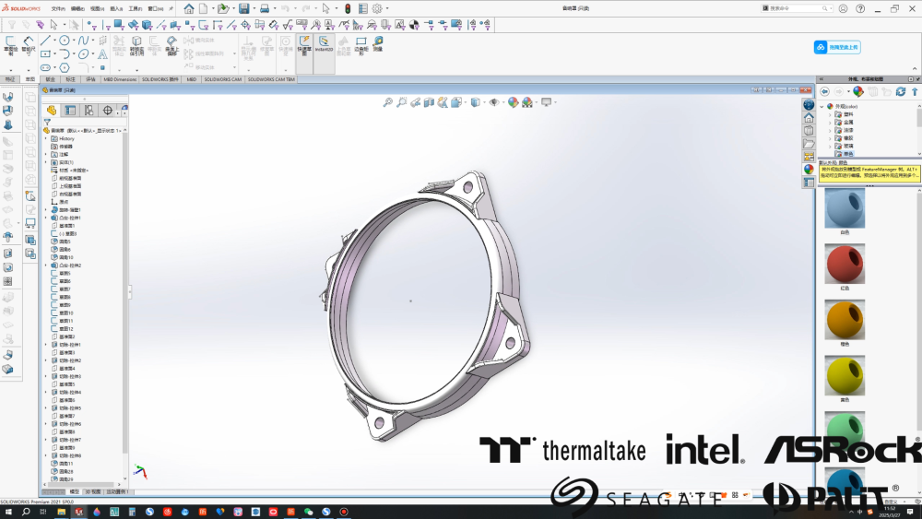922x519 pixels.
Task: Open the Appearances color-ball tab in task pane
Action: tap(809, 169)
